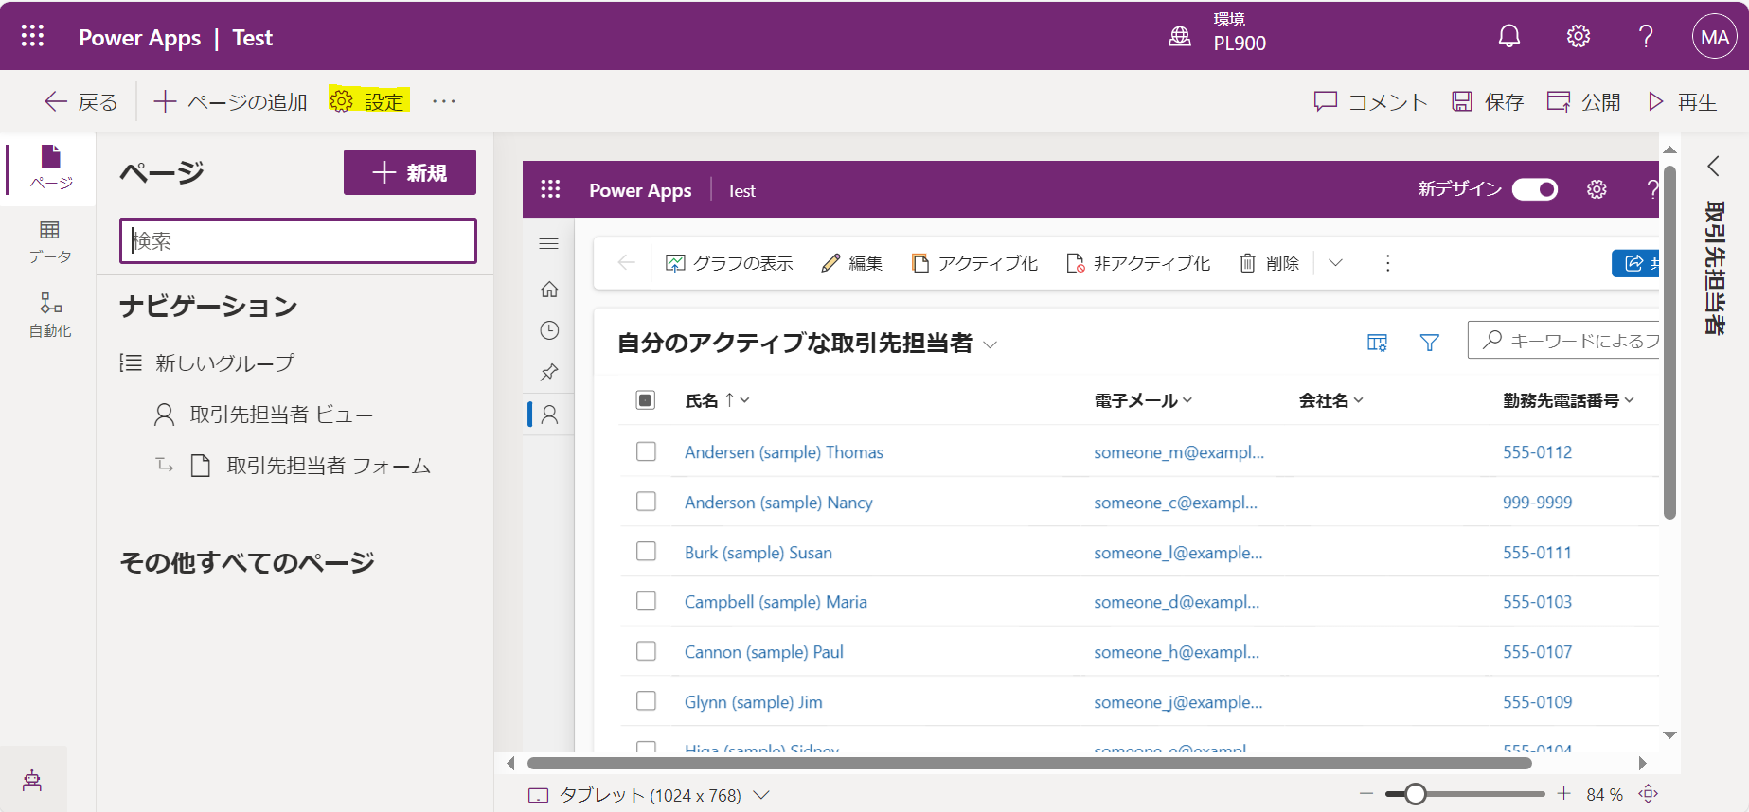Focus the 検索 pages input
This screenshot has height=812, width=1749.
pyautogui.click(x=298, y=240)
